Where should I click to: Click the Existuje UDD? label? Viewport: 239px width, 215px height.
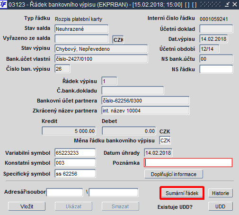point(175,207)
